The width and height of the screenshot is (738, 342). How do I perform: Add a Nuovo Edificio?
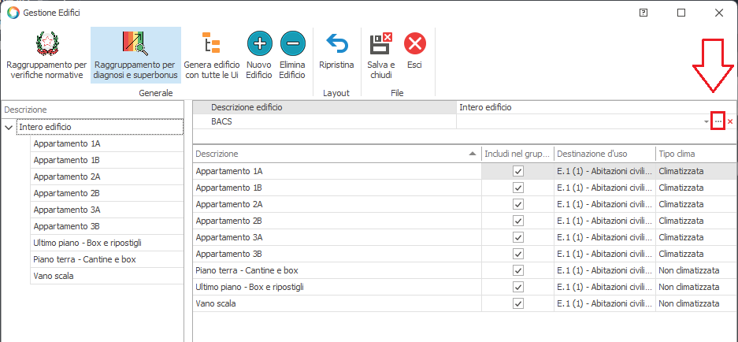(x=259, y=43)
